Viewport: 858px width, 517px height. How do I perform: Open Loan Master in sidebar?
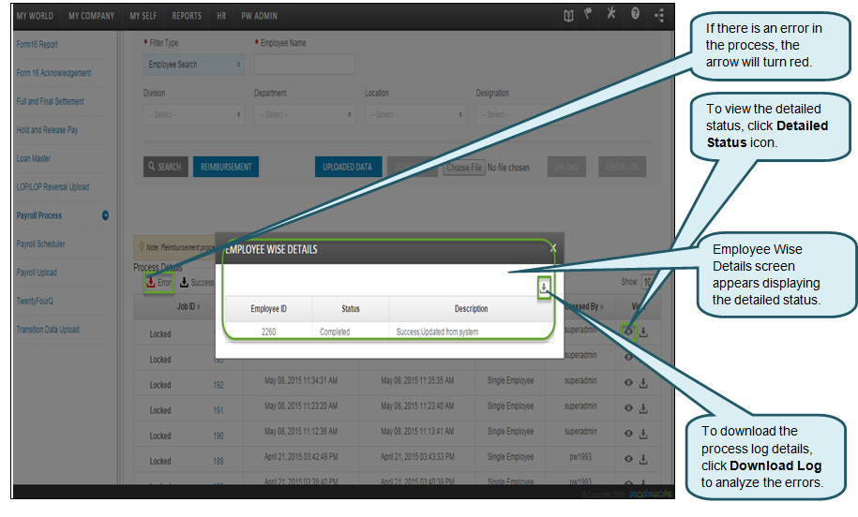click(x=34, y=158)
